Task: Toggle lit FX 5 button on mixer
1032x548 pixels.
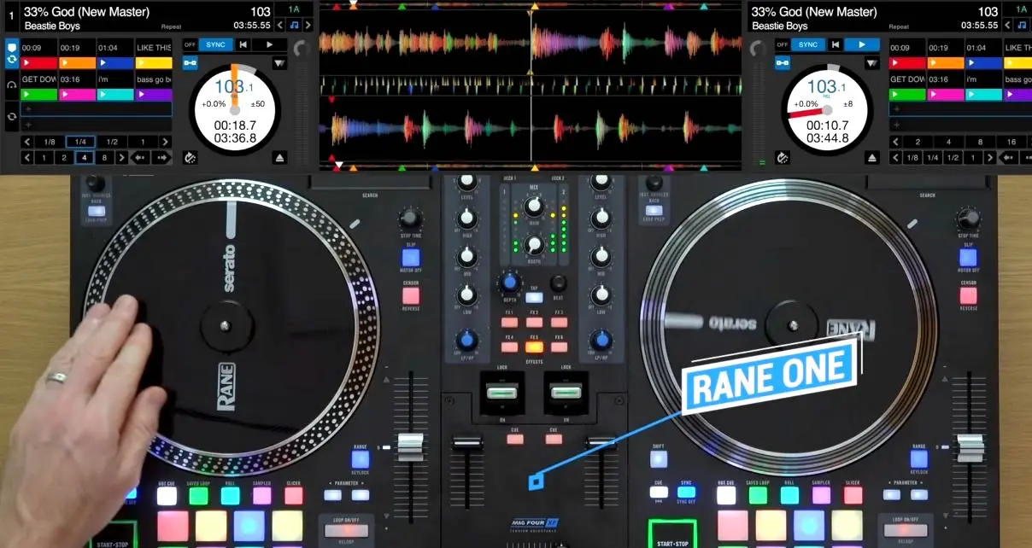Action: [534, 347]
